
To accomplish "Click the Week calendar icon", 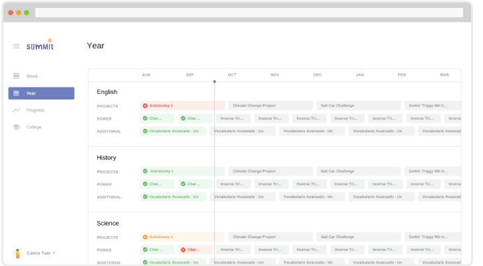I will click(17, 76).
